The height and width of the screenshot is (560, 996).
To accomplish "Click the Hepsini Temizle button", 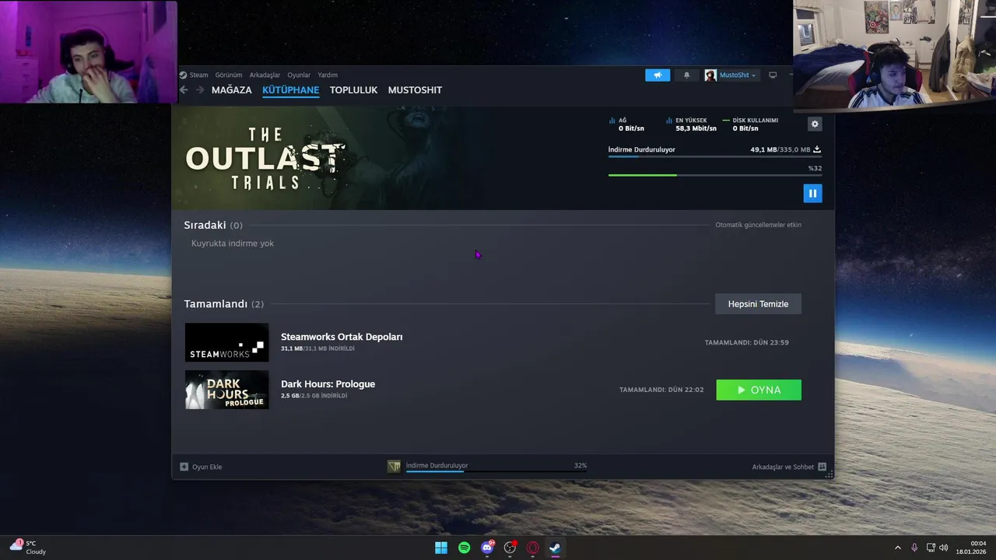I will (x=758, y=304).
